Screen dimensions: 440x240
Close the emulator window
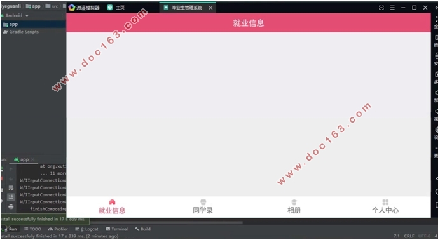click(x=425, y=8)
